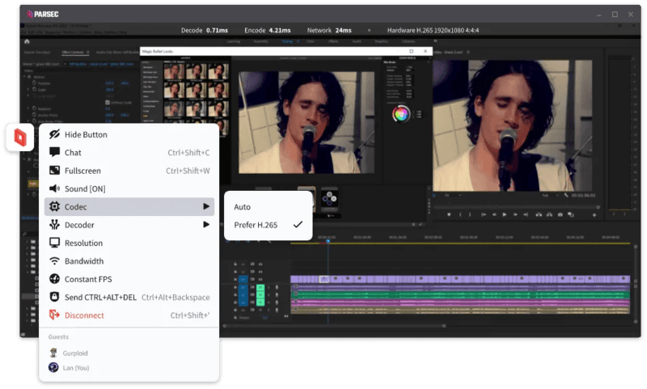Click the Network 24ms stat

pos(329,30)
